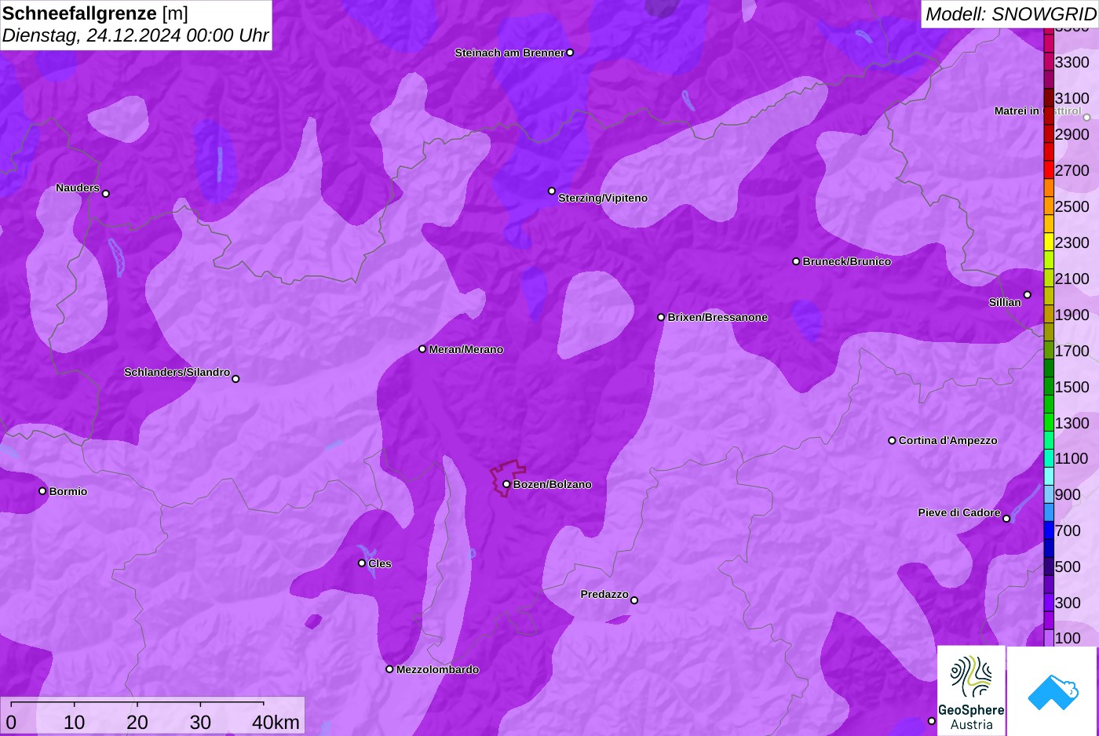Click the blue legend swatch at 700
The image size is (1099, 736).
click(1049, 530)
